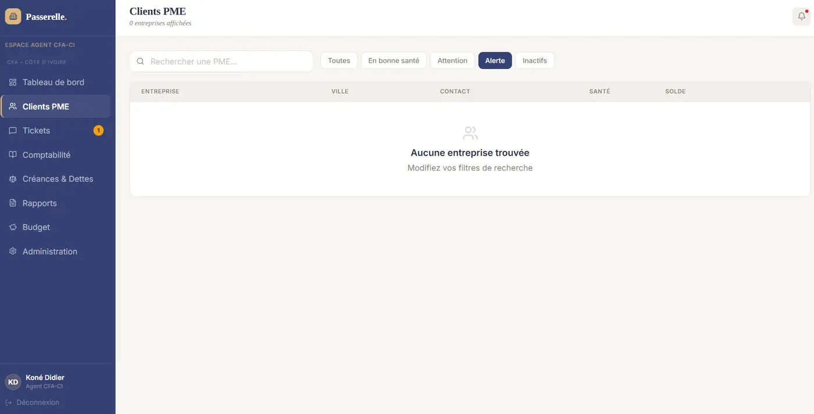The height and width of the screenshot is (414, 814).
Task: Open Rapports page
Action: 56,203
